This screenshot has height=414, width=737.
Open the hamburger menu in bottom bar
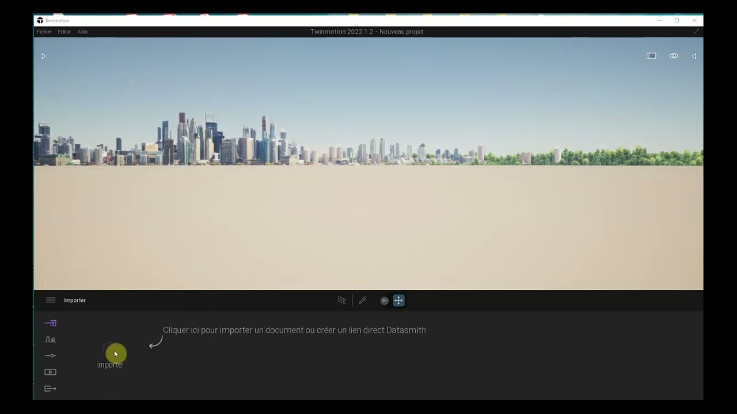coord(51,300)
